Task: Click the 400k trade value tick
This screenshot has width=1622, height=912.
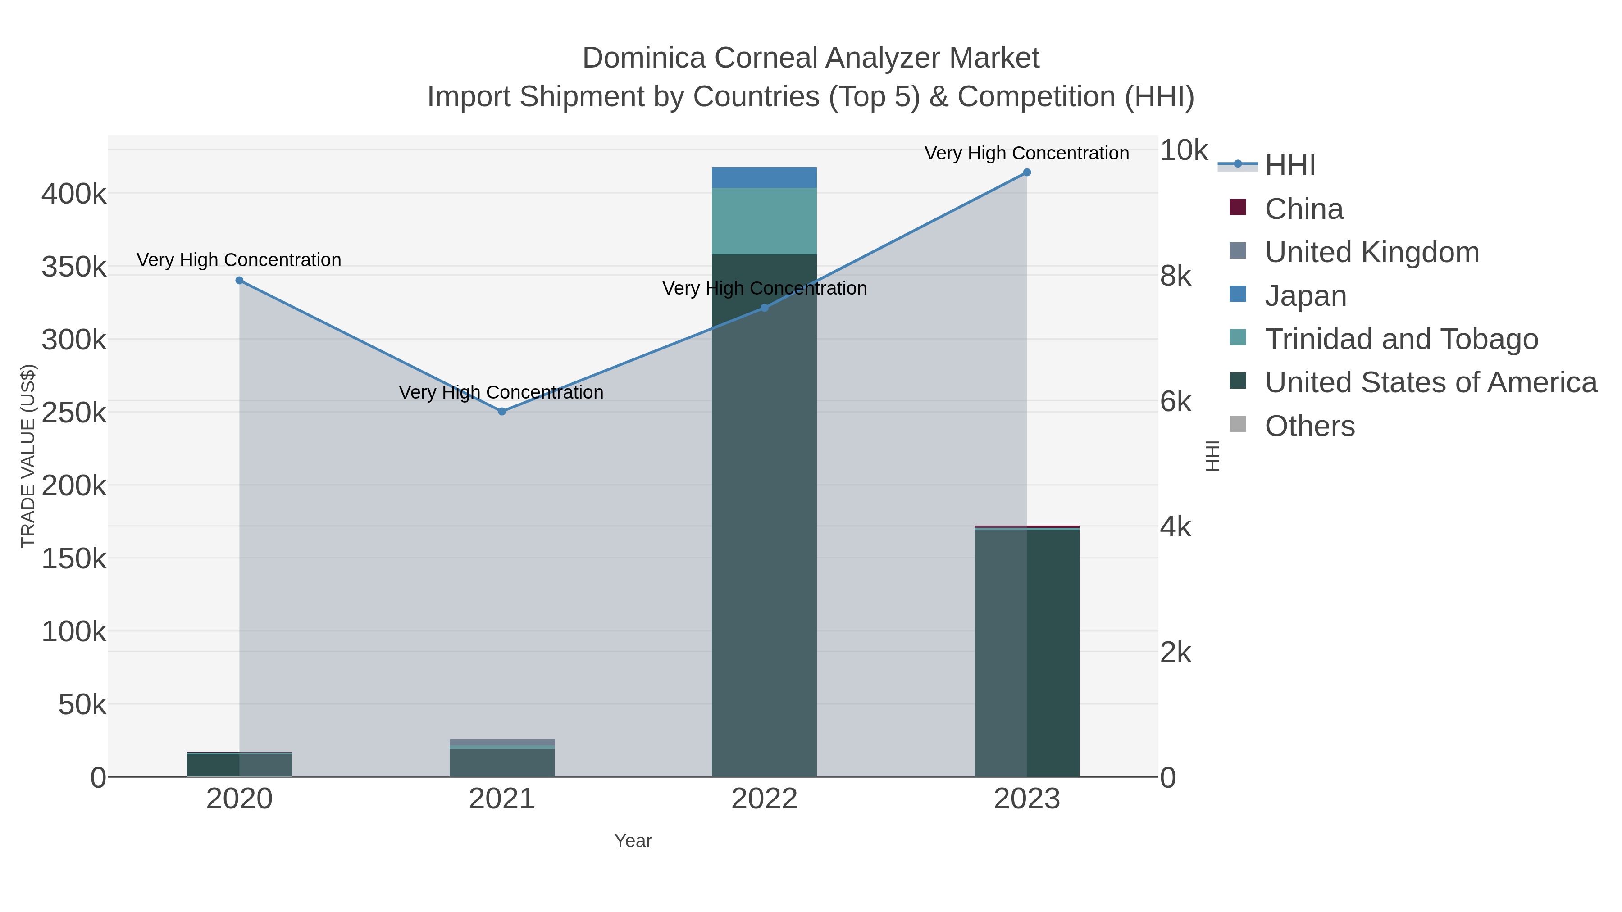Action: [74, 194]
